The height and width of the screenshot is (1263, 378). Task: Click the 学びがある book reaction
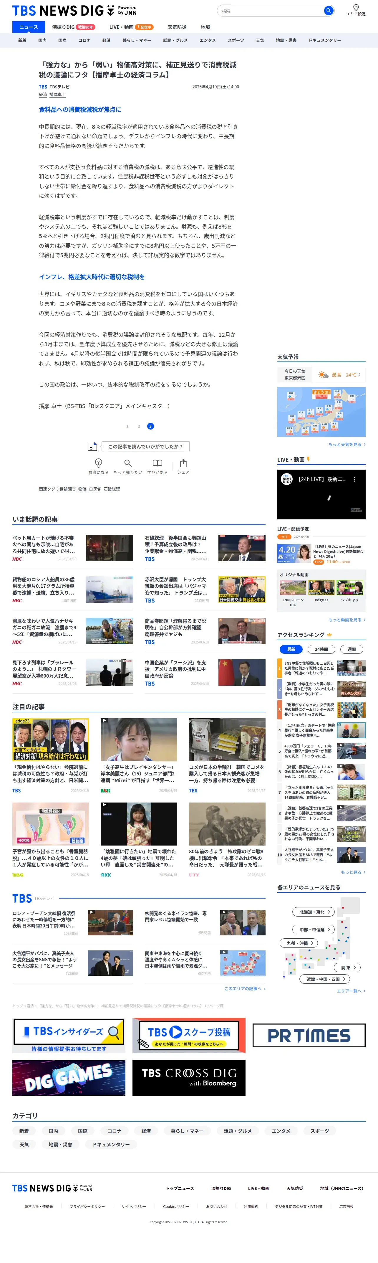point(157,466)
